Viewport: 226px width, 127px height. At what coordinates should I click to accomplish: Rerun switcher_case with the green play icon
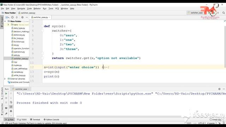[6, 94]
